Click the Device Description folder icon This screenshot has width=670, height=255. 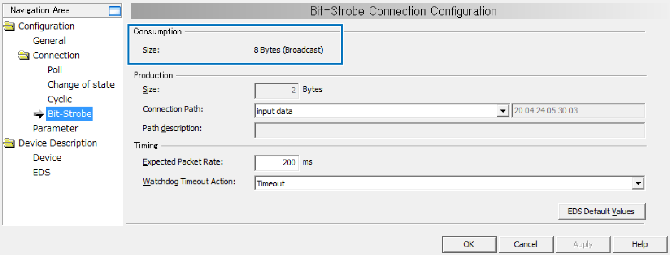pos(9,143)
